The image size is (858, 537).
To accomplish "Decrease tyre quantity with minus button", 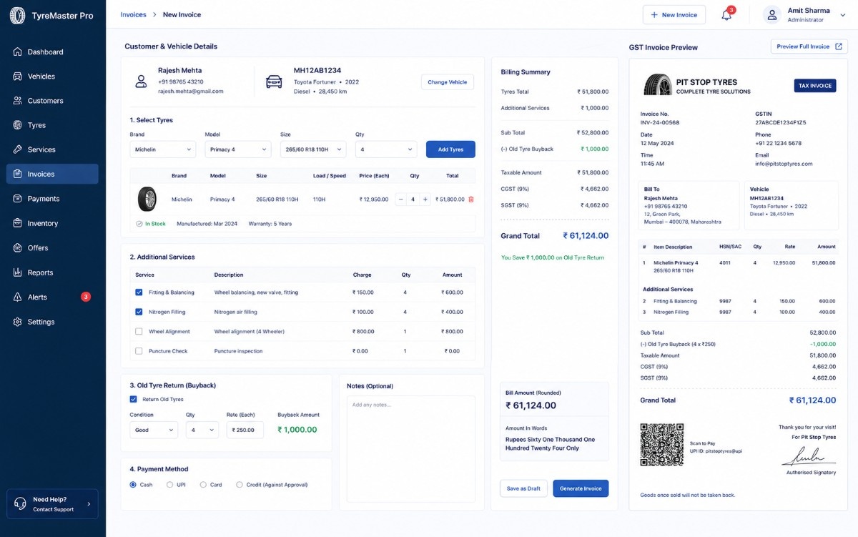I will click(400, 199).
